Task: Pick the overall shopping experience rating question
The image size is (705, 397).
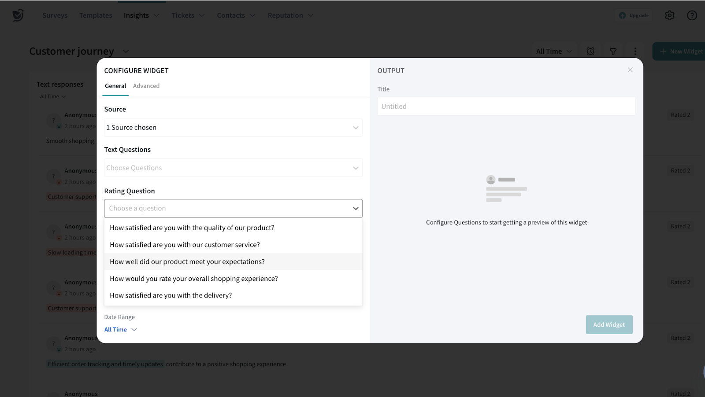Action: coord(194,279)
